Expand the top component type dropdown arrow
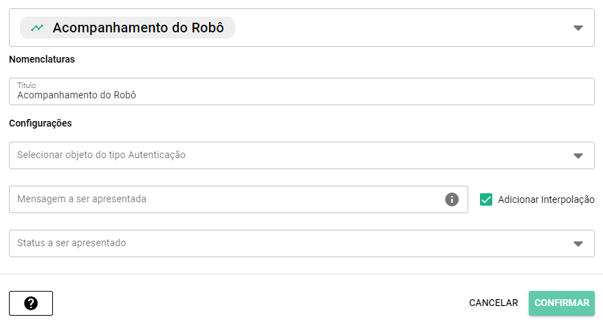 pyautogui.click(x=578, y=28)
